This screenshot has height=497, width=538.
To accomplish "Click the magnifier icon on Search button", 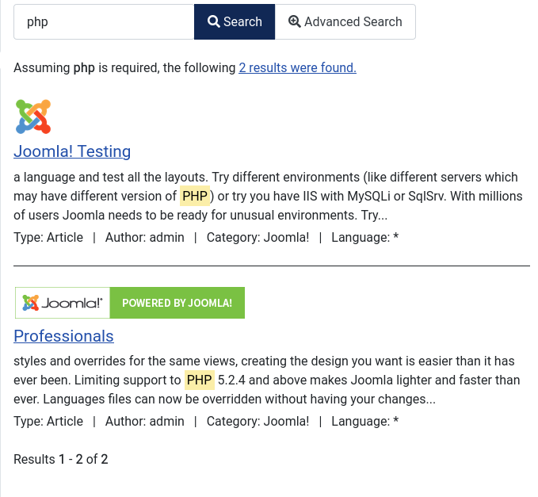I will pos(214,22).
